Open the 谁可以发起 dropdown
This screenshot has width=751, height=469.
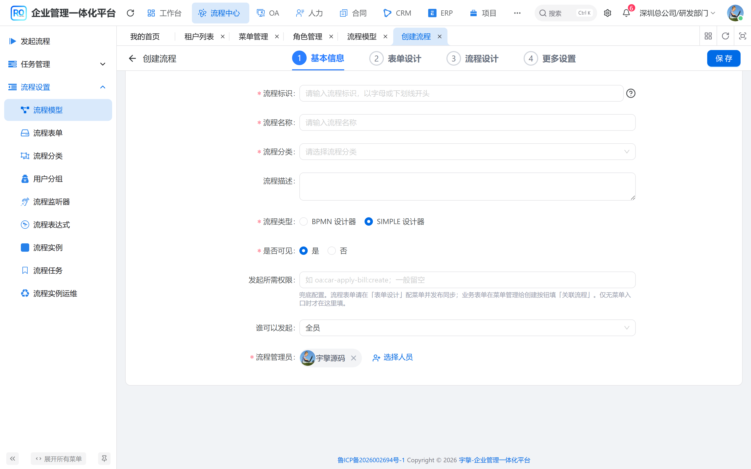click(x=467, y=328)
